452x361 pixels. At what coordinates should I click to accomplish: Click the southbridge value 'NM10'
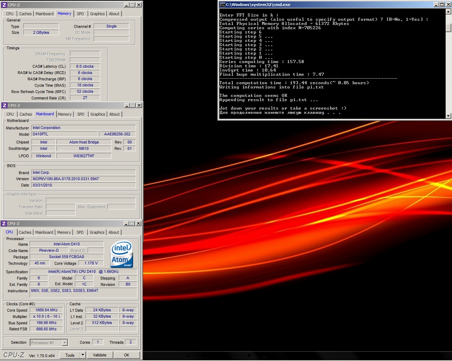pos(84,148)
